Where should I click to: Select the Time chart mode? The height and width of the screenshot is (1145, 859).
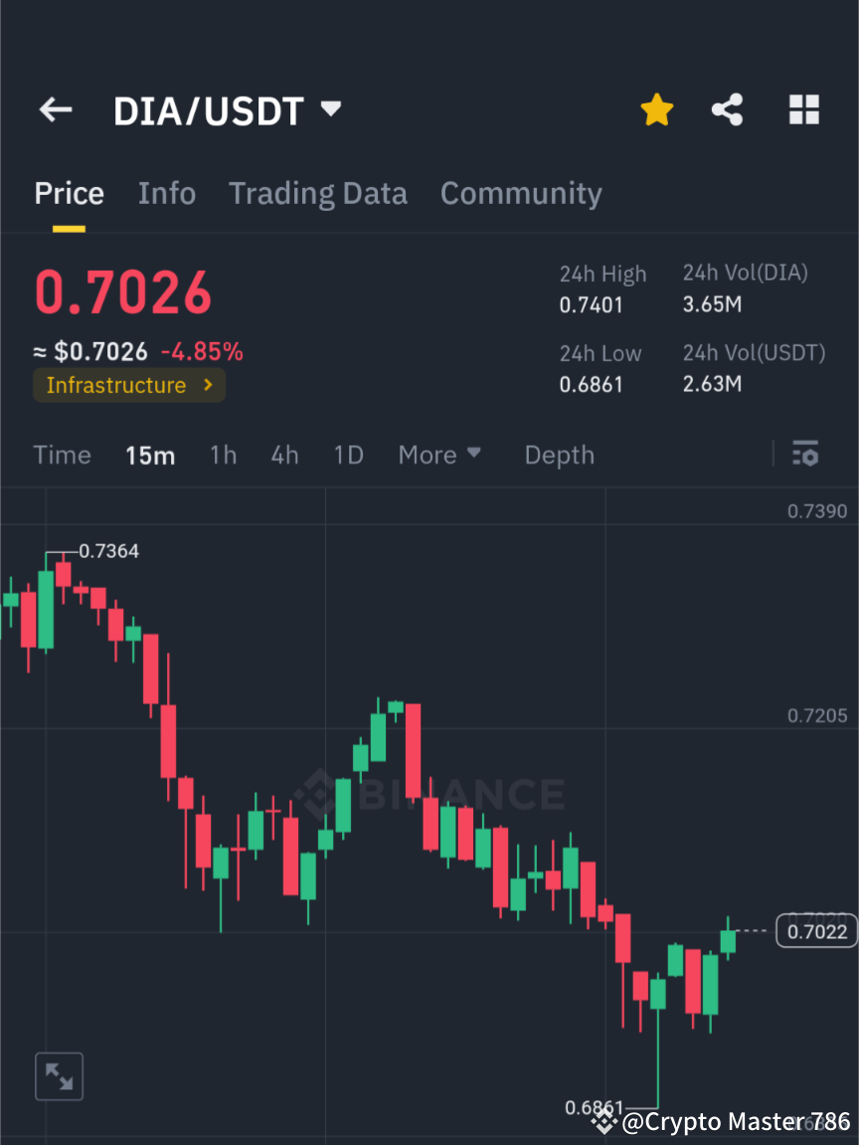point(62,455)
